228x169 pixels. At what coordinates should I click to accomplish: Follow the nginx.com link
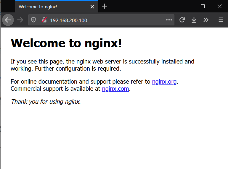pyautogui.click(x=115, y=89)
